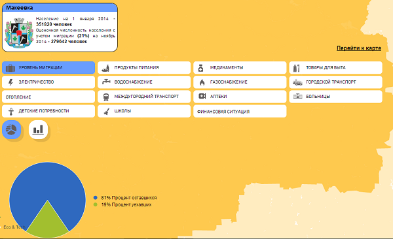Select the УРОВЕНЬ МИГРАЦИИ category
Image resolution: width=393 pixels, height=239 pixels.
coord(48,68)
